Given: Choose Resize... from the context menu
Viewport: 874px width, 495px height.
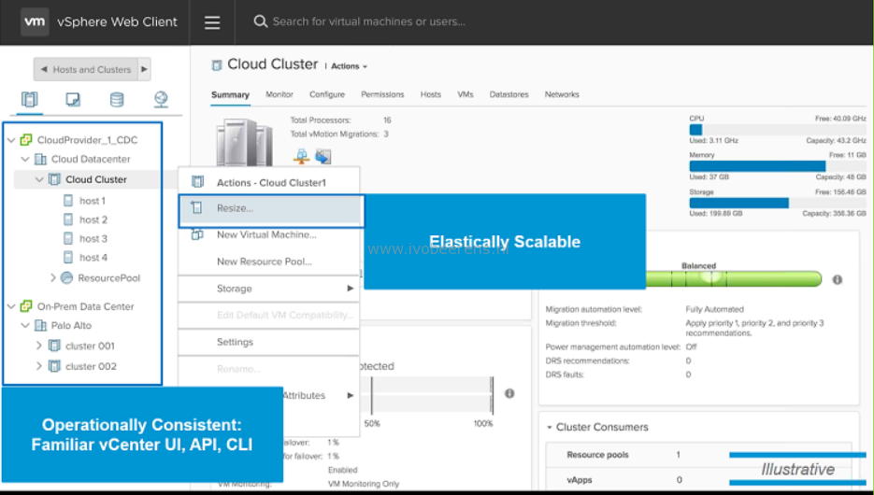Looking at the screenshot, I should 271,210.
